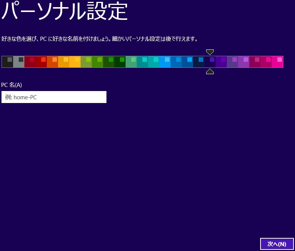Pick the lime green color swatch
The image size is (295, 251).
tap(86, 62)
